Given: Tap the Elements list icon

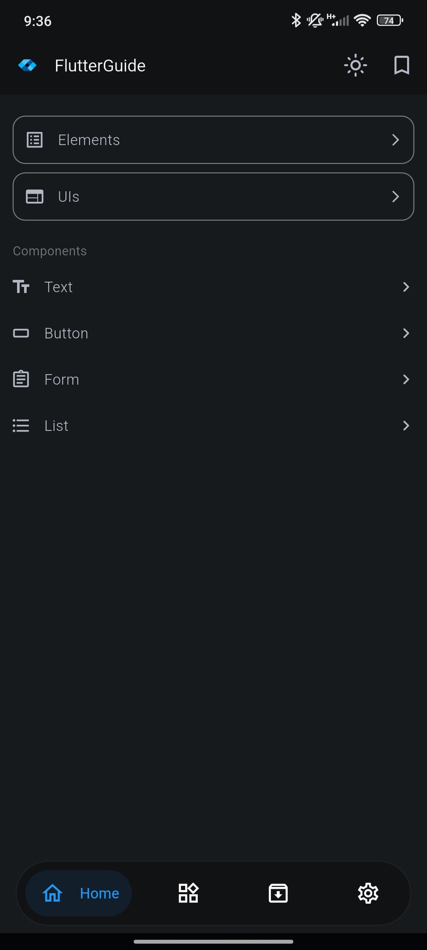Looking at the screenshot, I should [34, 140].
